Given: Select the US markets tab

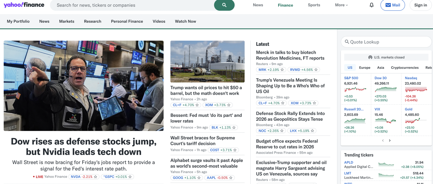Looking at the screenshot, I should click(x=350, y=68).
